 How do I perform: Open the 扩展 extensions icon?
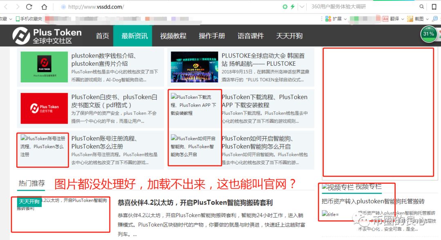[328, 19]
